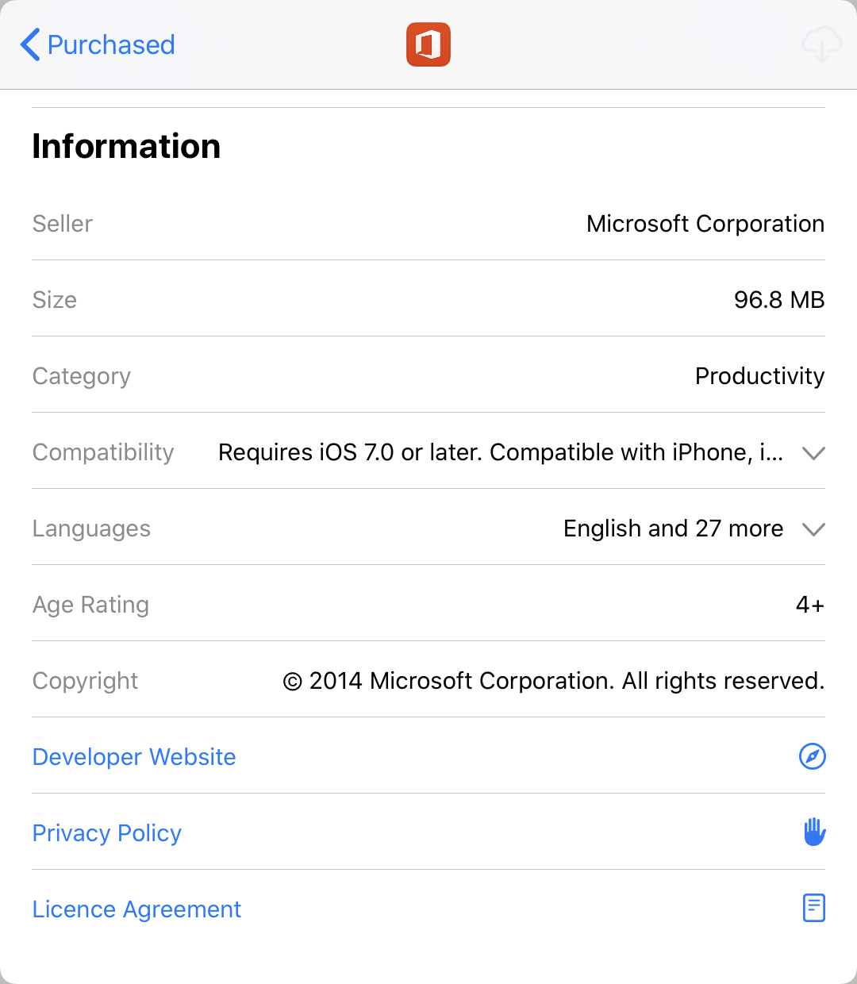Open the Licence Agreement link
This screenshot has width=857, height=984.
[x=136, y=909]
